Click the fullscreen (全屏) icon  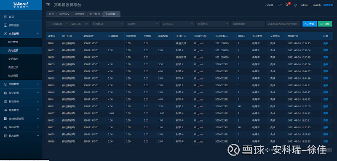click(x=267, y=5)
